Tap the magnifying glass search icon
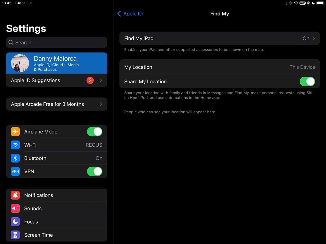 (11, 42)
